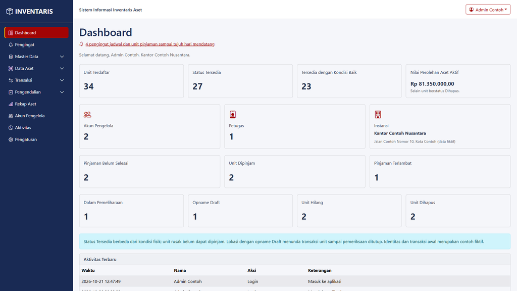
Task: Select Akun Pengelola in the sidebar
Action: 36,116
